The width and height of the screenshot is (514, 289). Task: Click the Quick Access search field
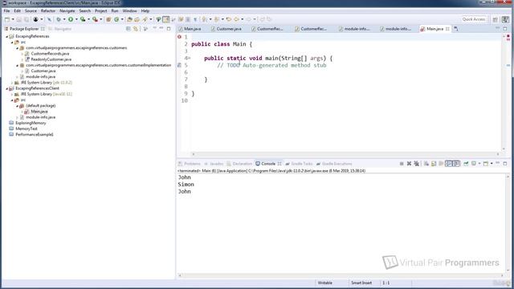473,19
